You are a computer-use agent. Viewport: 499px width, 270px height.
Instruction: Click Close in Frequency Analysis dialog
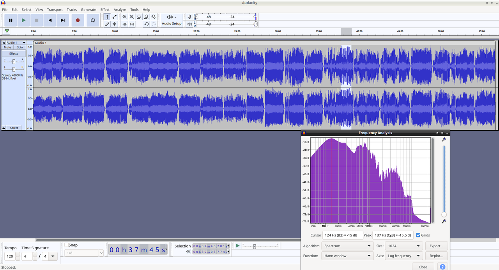(423, 267)
